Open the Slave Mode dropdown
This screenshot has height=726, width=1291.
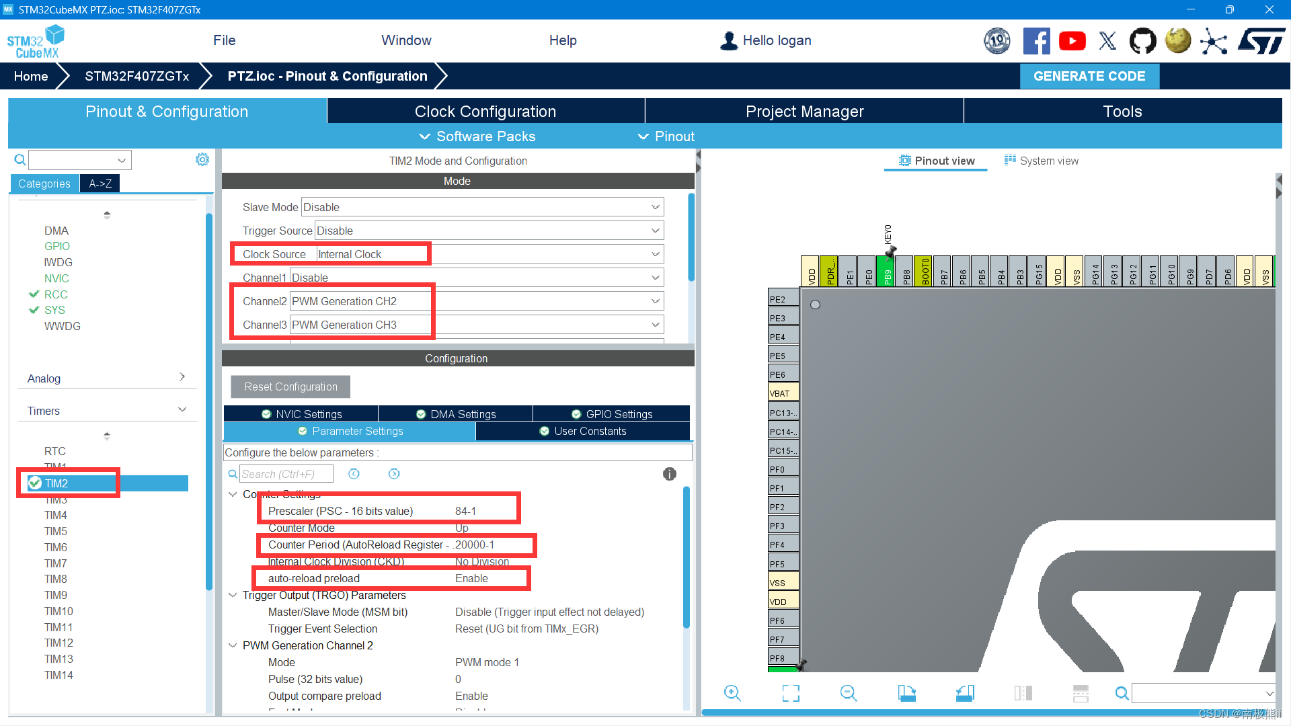(482, 207)
